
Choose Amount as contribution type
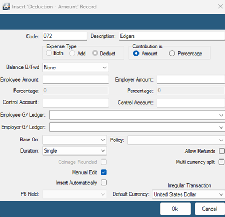(136, 54)
